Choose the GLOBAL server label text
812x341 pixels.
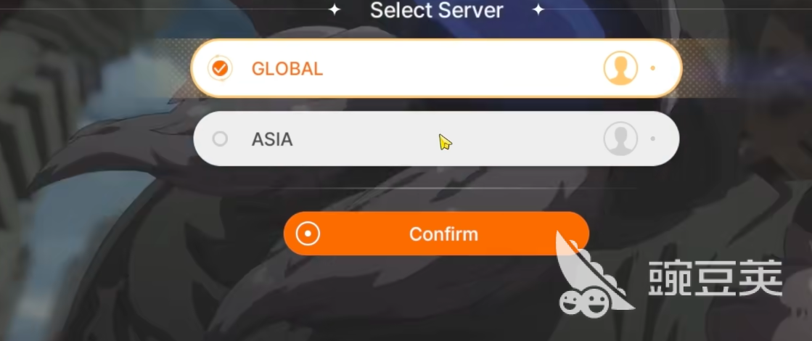tap(287, 69)
